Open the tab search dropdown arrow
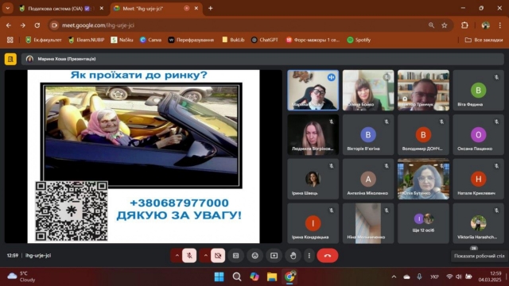This screenshot has height=286, width=509. pyautogui.click(x=7, y=9)
